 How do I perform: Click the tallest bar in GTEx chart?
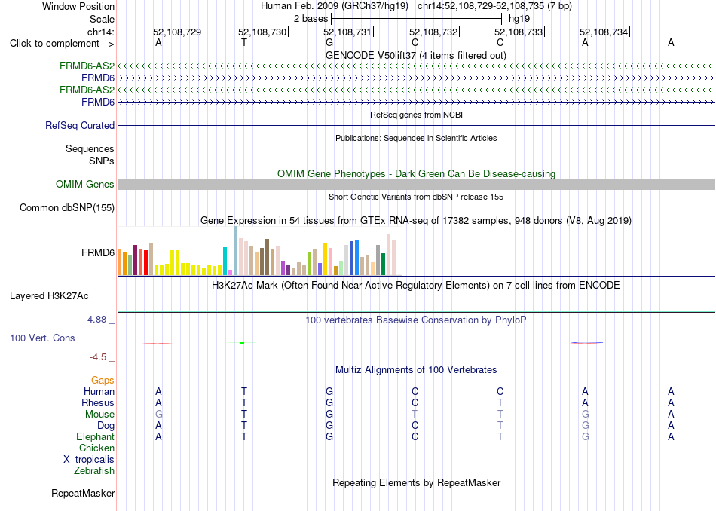(x=236, y=251)
